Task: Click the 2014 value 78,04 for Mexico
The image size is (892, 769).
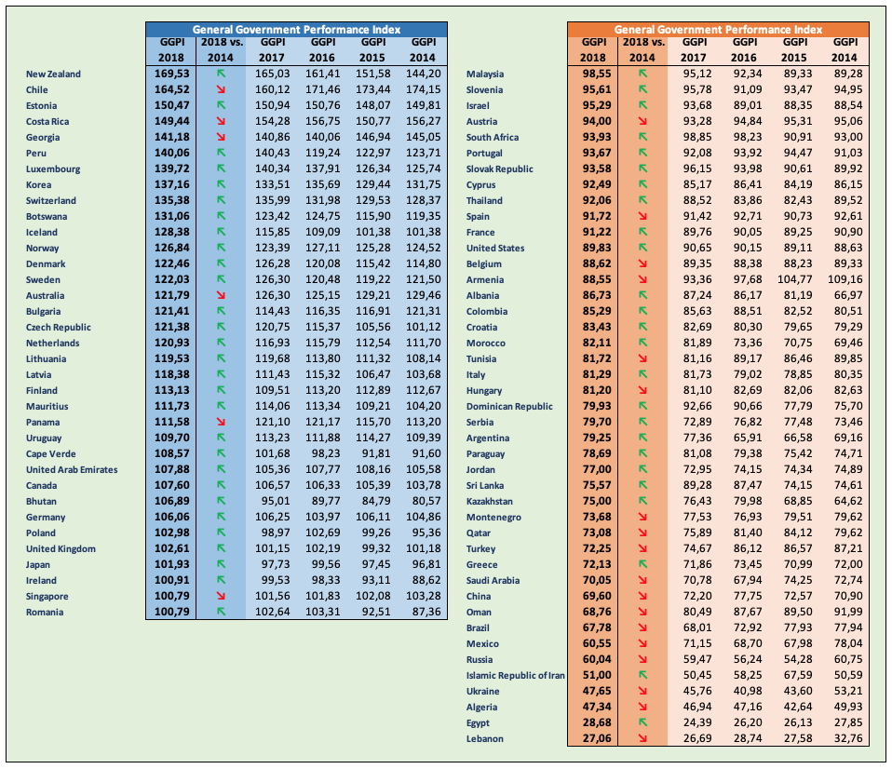Action: pyautogui.click(x=848, y=643)
